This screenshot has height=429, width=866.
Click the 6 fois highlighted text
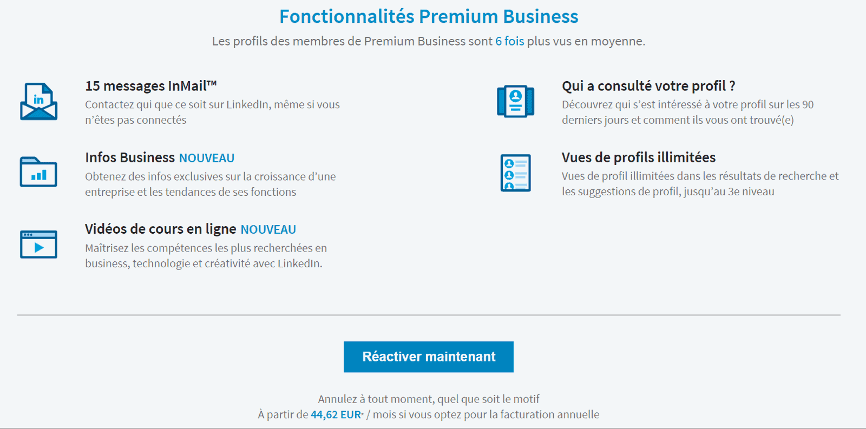pyautogui.click(x=510, y=41)
